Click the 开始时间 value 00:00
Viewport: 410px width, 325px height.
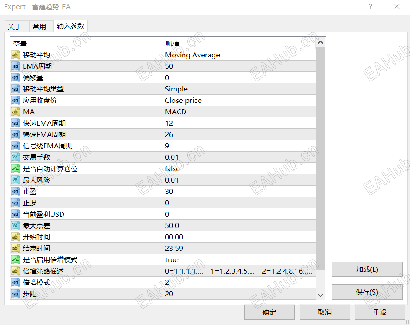pyautogui.click(x=174, y=237)
